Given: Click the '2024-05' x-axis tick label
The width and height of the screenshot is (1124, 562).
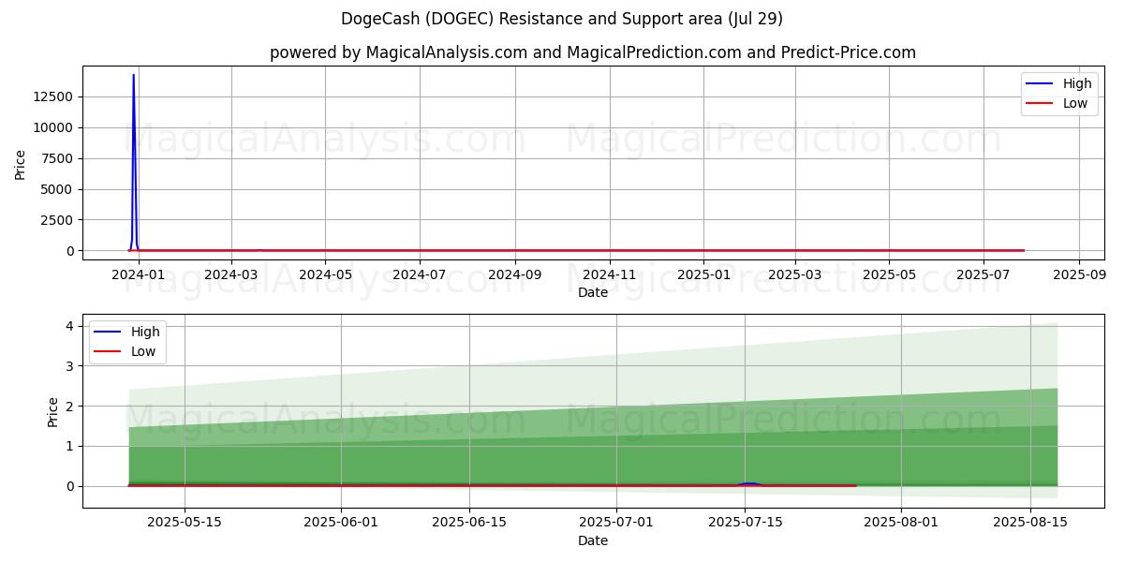Looking at the screenshot, I should [x=325, y=275].
